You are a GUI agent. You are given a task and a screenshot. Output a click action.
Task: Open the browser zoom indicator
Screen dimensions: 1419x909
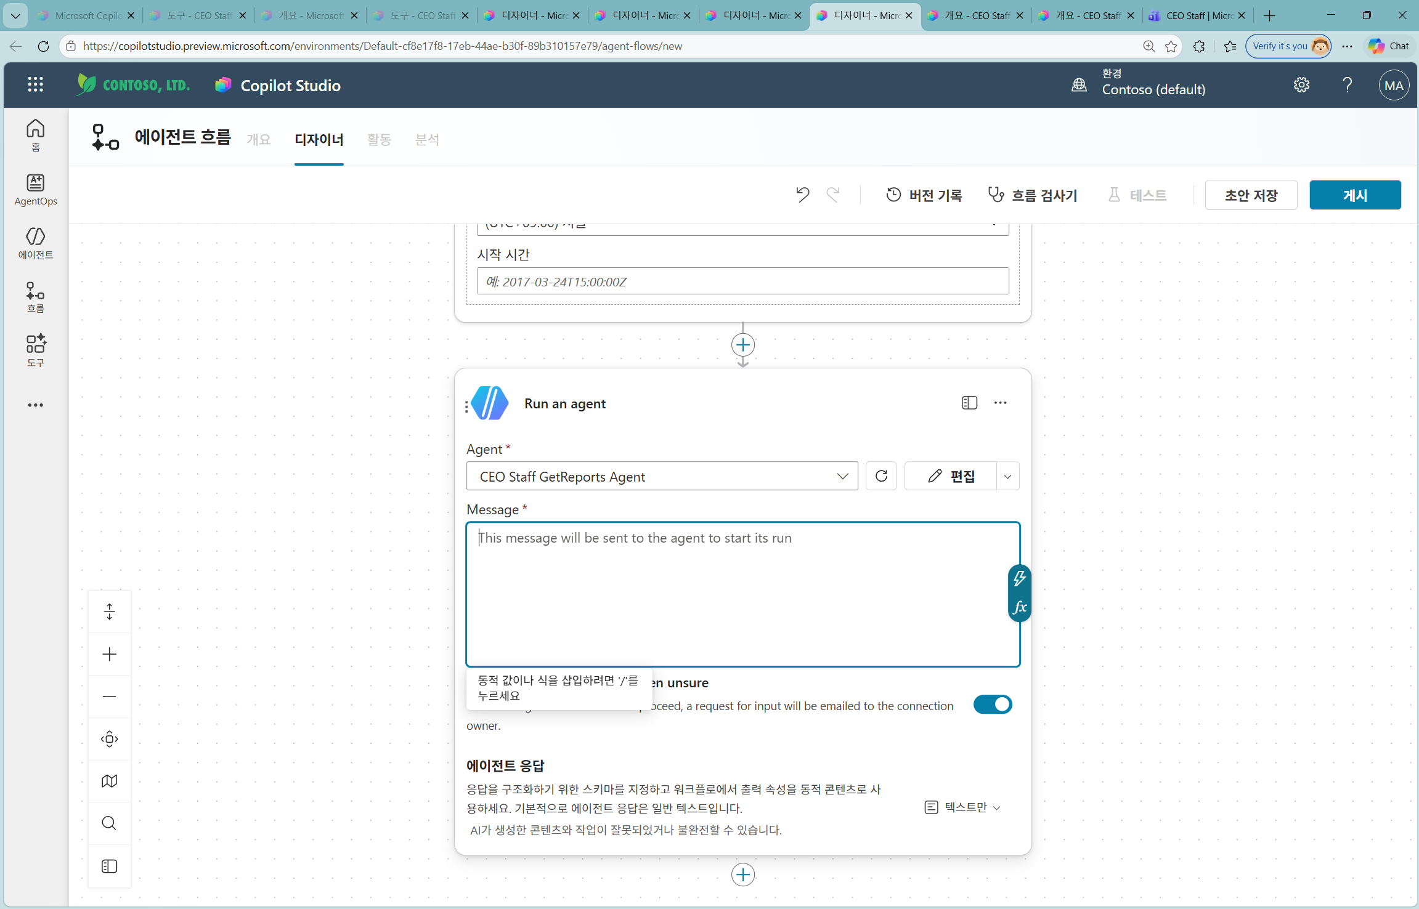point(1149,46)
